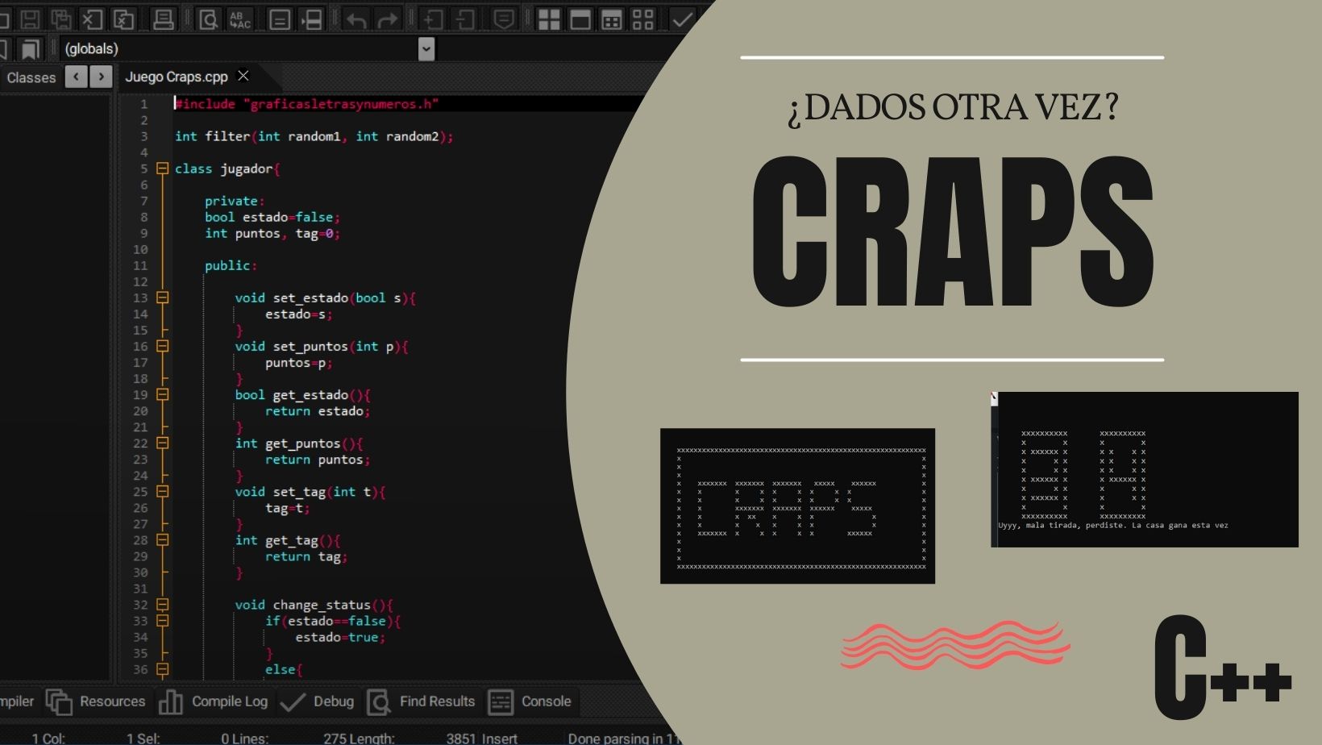Open the Compile Log tab

click(214, 701)
